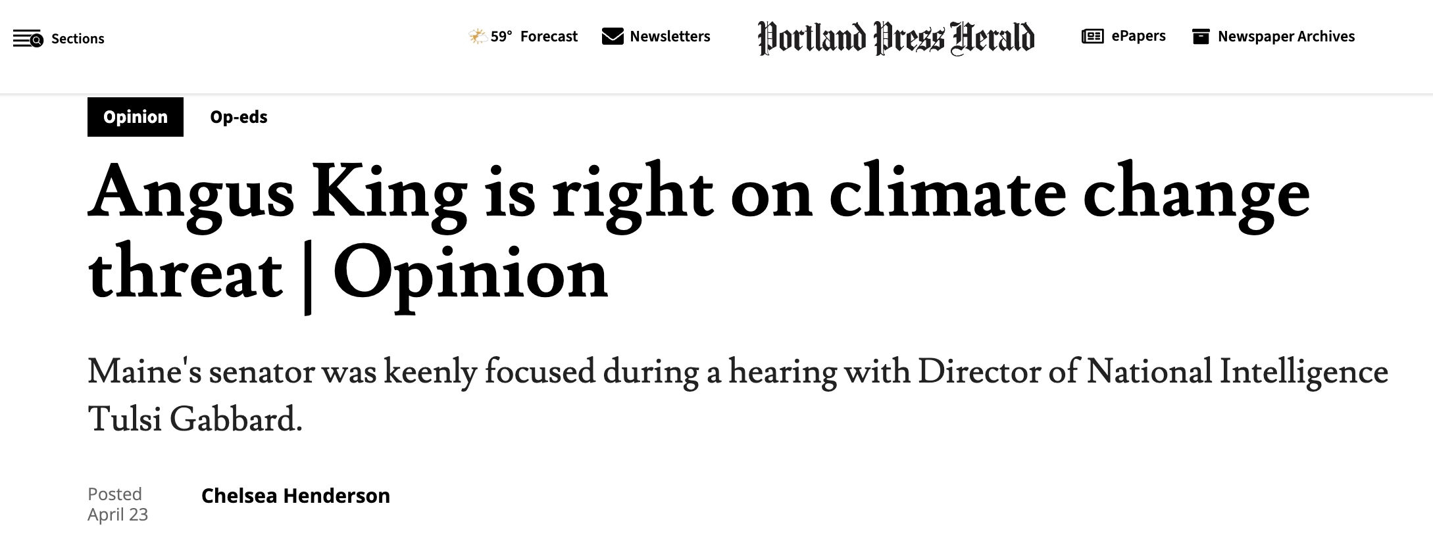Click the word Herald in masthead
The image size is (1433, 535).
click(992, 38)
